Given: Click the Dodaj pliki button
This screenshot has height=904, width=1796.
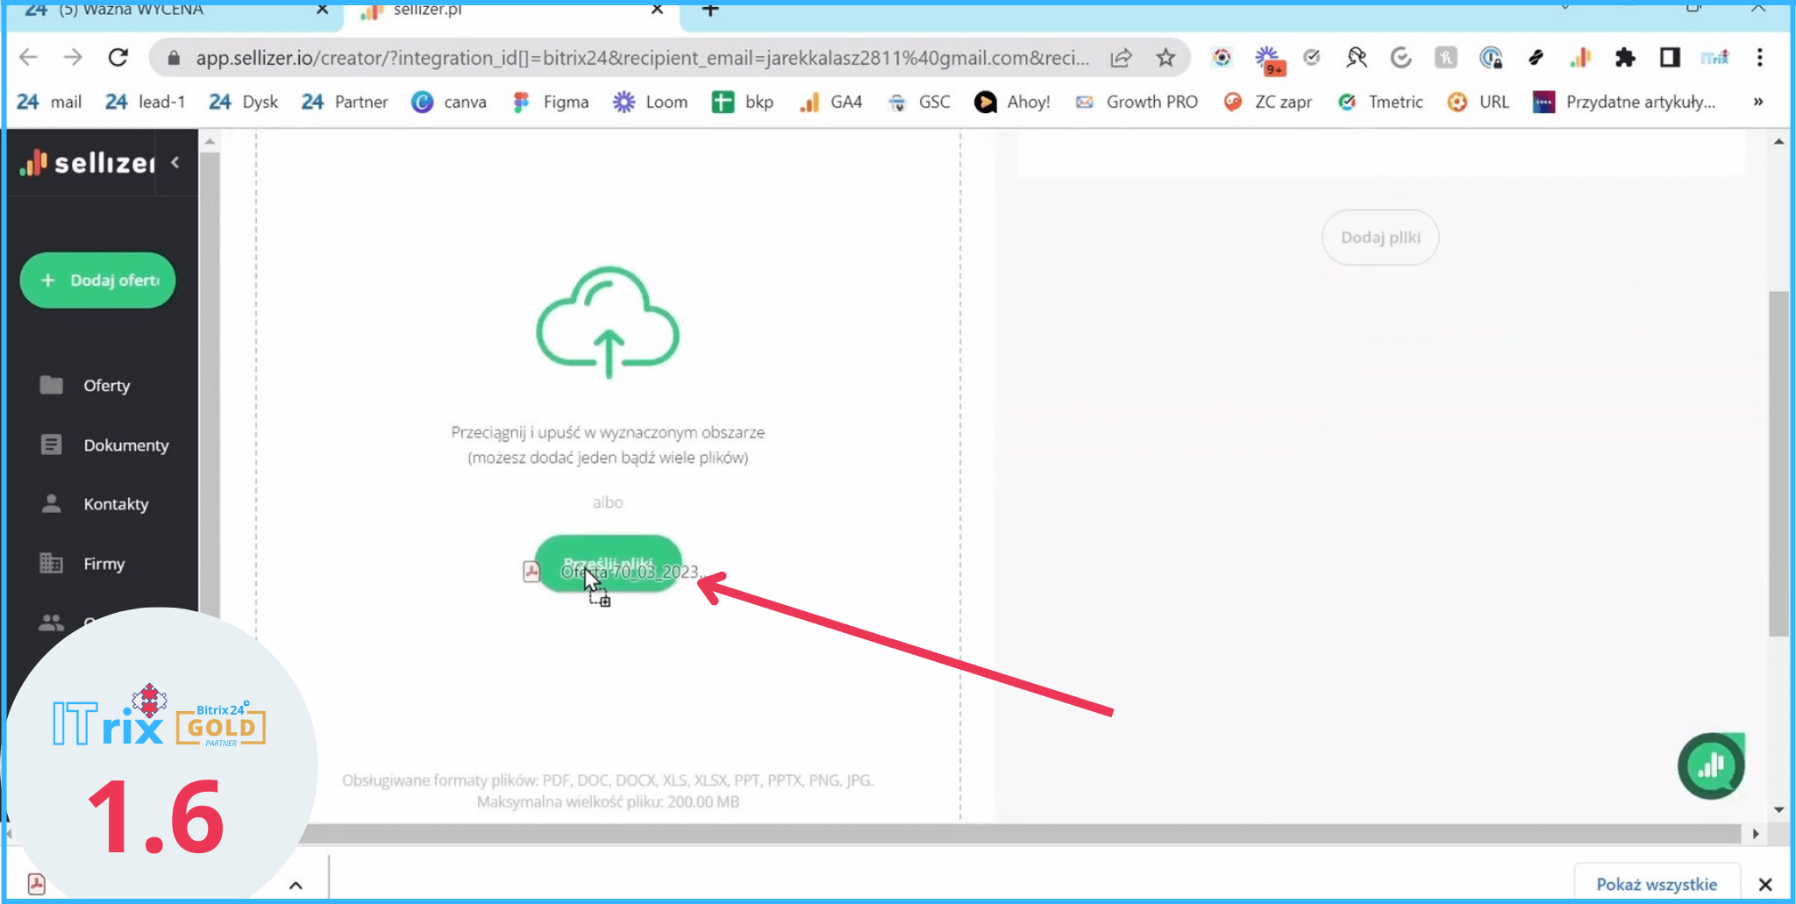Looking at the screenshot, I should click(x=1379, y=238).
